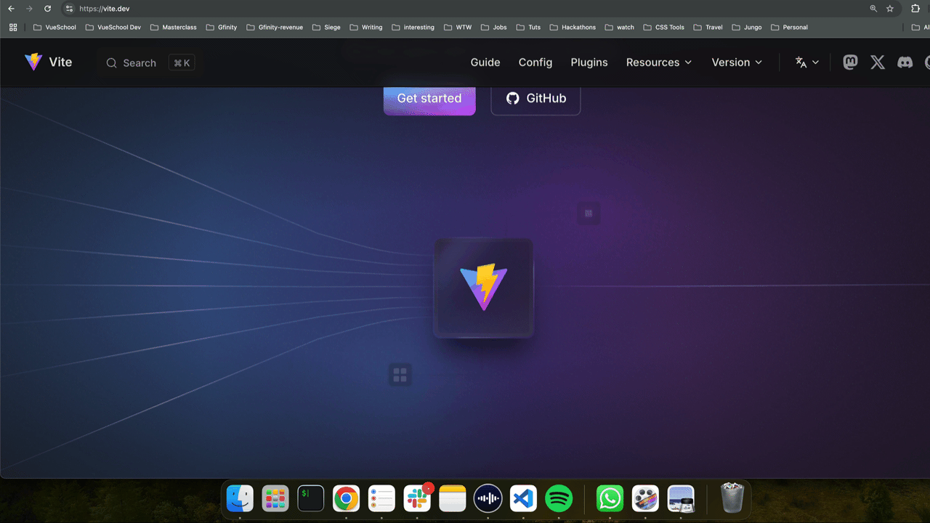The height and width of the screenshot is (523, 930).
Task: Go to the Guide page
Action: (485, 62)
